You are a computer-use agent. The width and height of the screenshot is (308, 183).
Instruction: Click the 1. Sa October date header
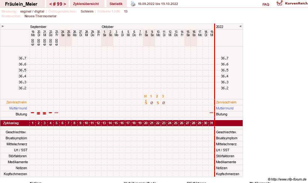[105, 33]
